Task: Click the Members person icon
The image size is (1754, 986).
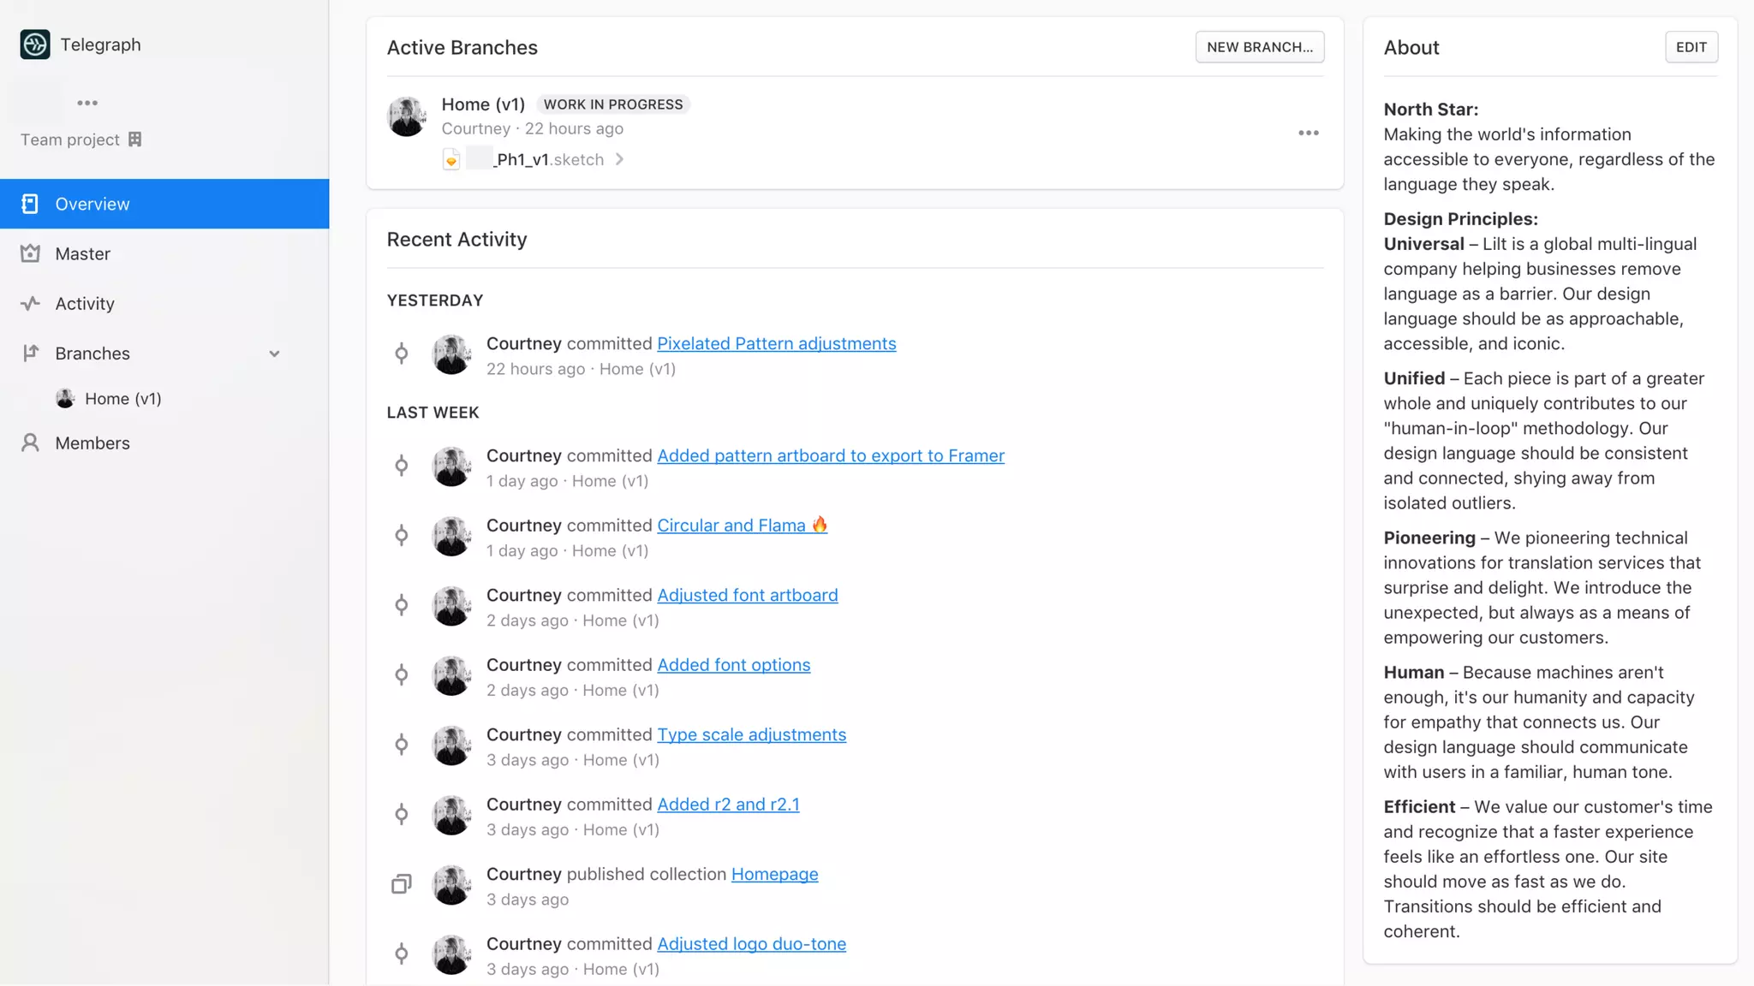Action: (x=30, y=443)
